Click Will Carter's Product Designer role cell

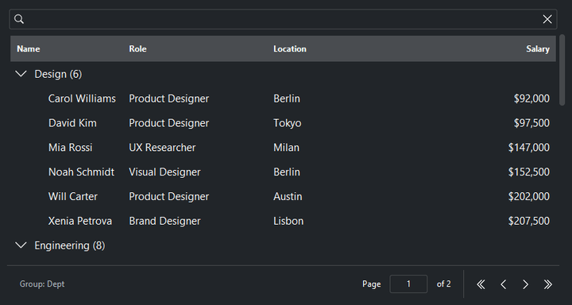tap(169, 196)
